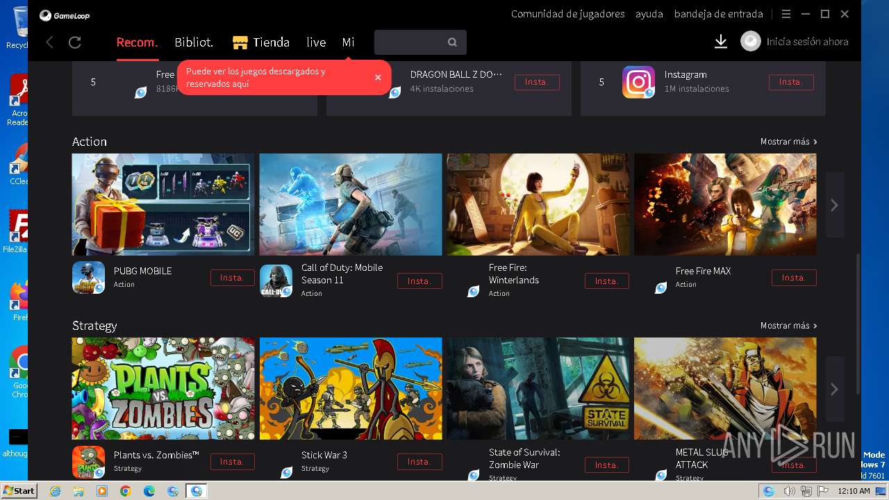Open State of Survival banner thumbnail
889x500 pixels.
pos(538,388)
